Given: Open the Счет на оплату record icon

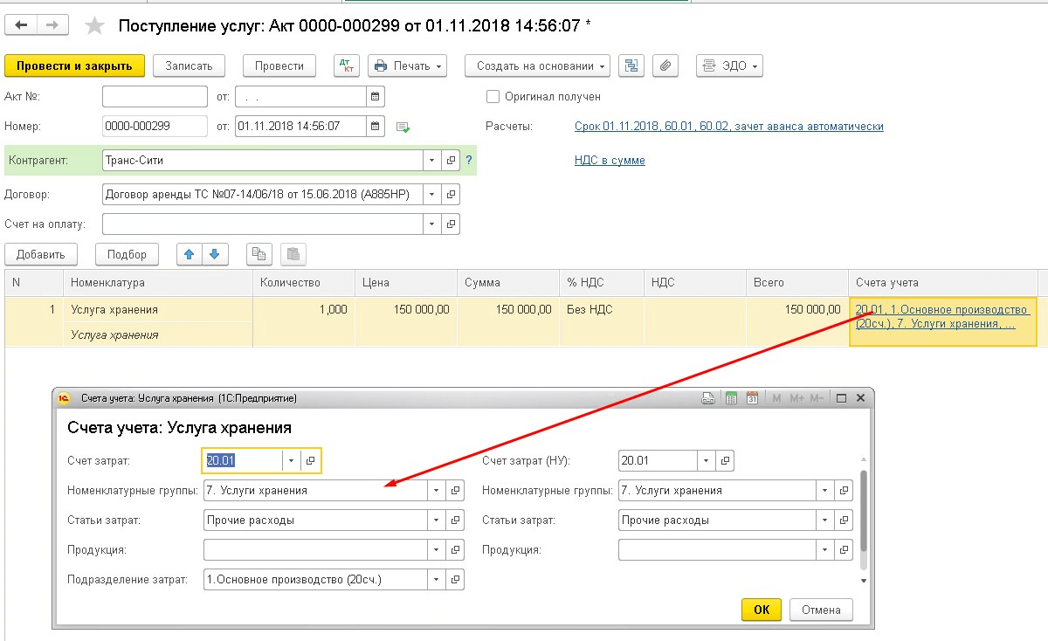Looking at the screenshot, I should pyautogui.click(x=452, y=224).
